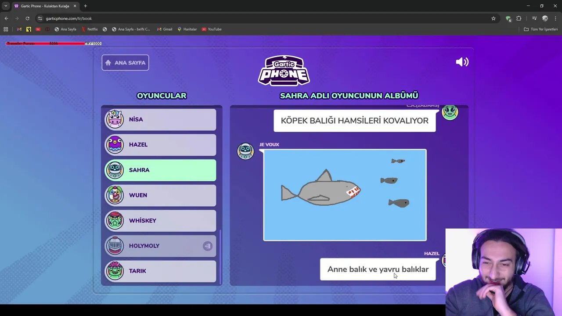Click the player list scrollbar
The height and width of the screenshot is (316, 562).
click(x=220, y=256)
